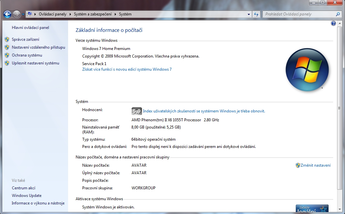Click the magnifier search icon
The height and width of the screenshot is (214, 345).
pyautogui.click(x=338, y=14)
